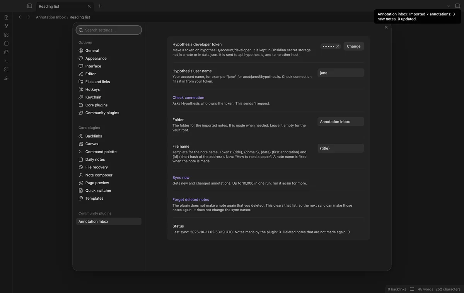Viewport: 464px width, 293px height.
Task: Clear the developer token with the X
Action: [338, 46]
